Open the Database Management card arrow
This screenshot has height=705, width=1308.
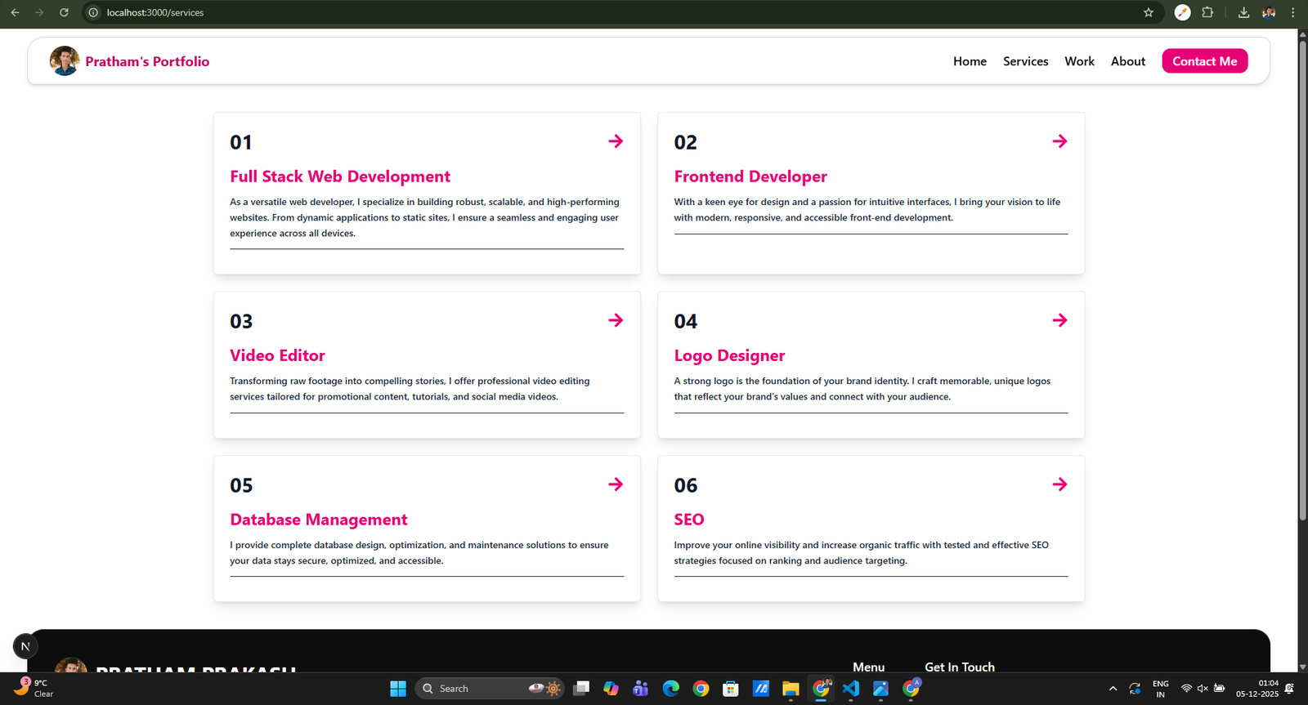pyautogui.click(x=616, y=484)
